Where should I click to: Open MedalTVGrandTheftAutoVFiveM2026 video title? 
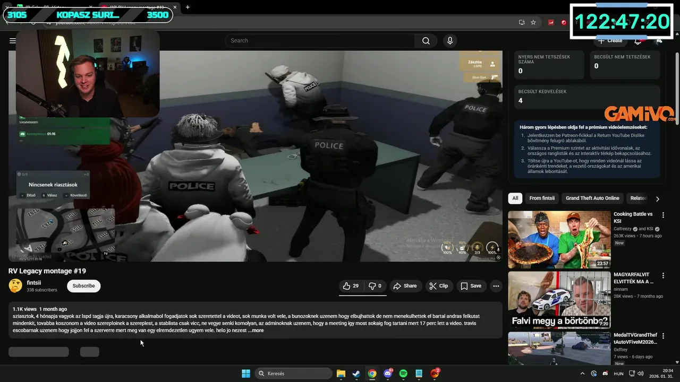[x=635, y=338]
